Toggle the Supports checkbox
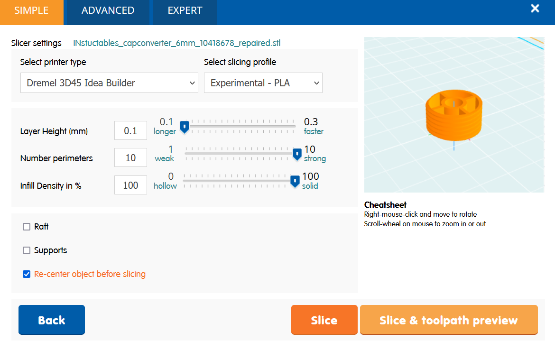 27,250
